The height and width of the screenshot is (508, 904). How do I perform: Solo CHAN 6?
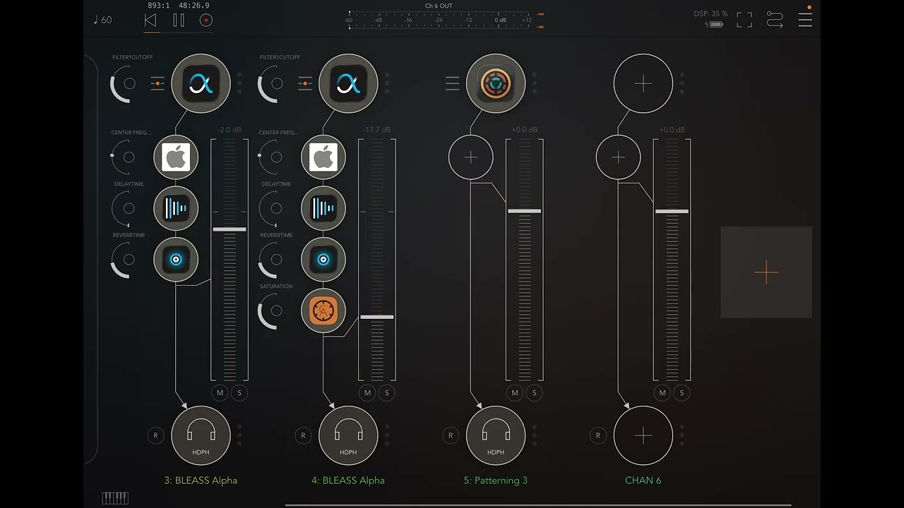[682, 393]
